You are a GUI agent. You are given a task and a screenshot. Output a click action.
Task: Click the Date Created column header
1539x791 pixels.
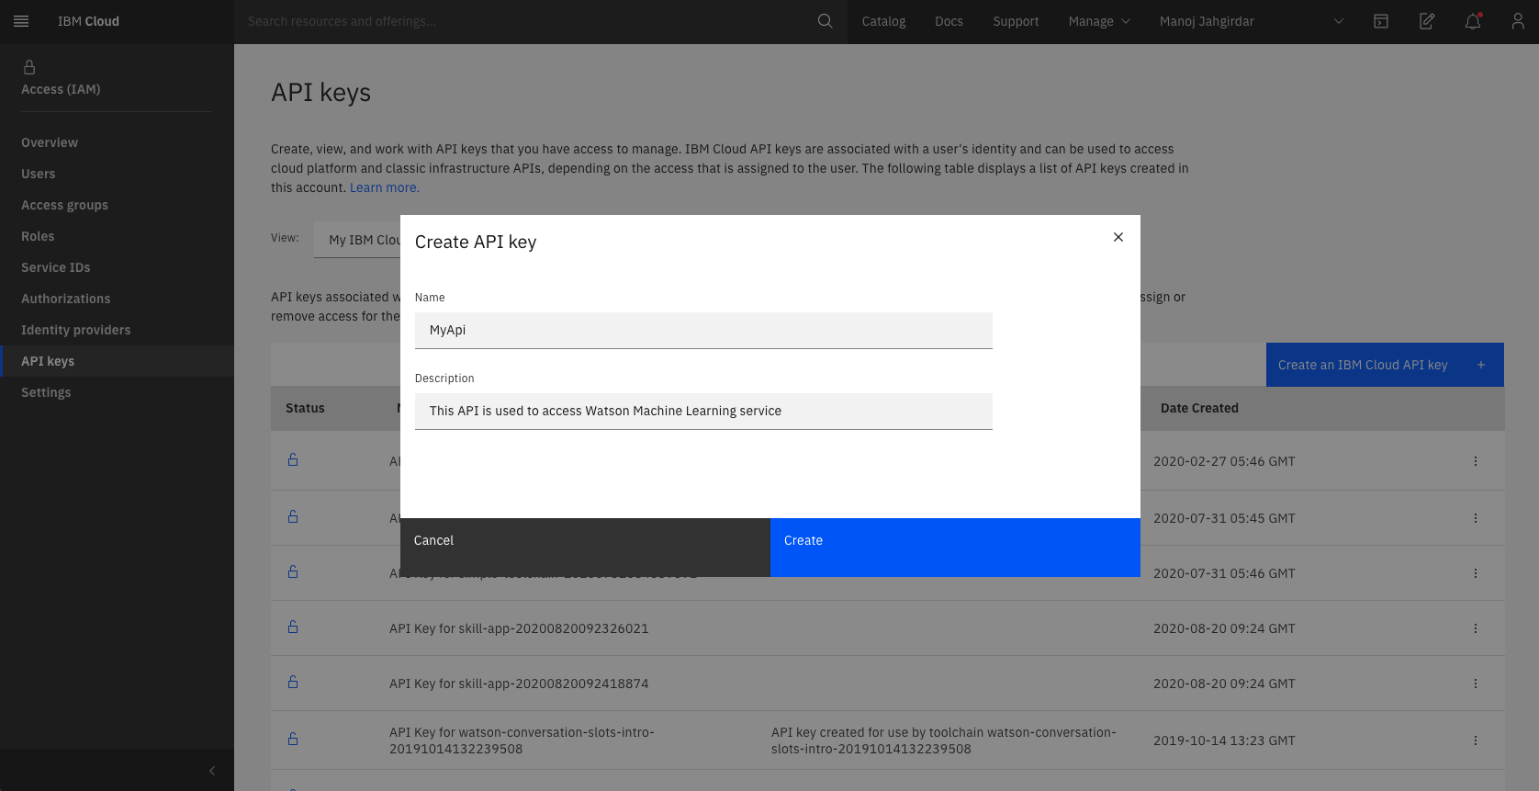point(1199,408)
